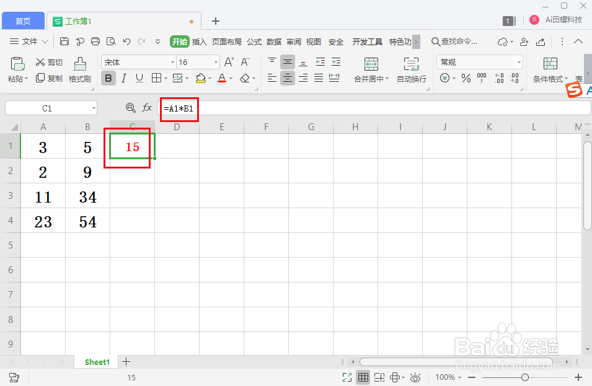The image size is (592, 386).
Task: Apply thousands separator format
Action: (x=482, y=78)
